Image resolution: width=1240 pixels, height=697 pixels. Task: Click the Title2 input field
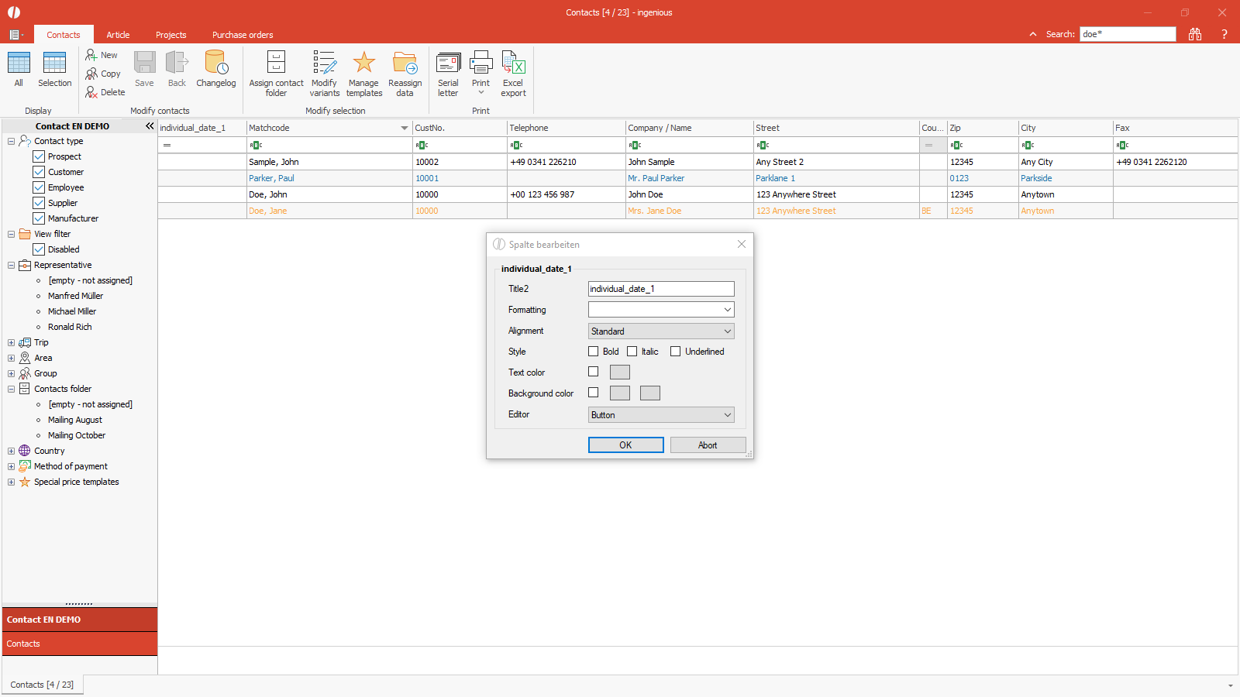pyautogui.click(x=660, y=289)
